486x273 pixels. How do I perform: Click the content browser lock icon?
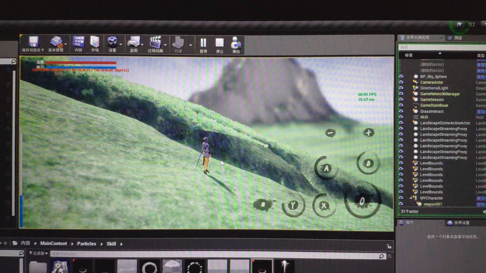pos(389,246)
